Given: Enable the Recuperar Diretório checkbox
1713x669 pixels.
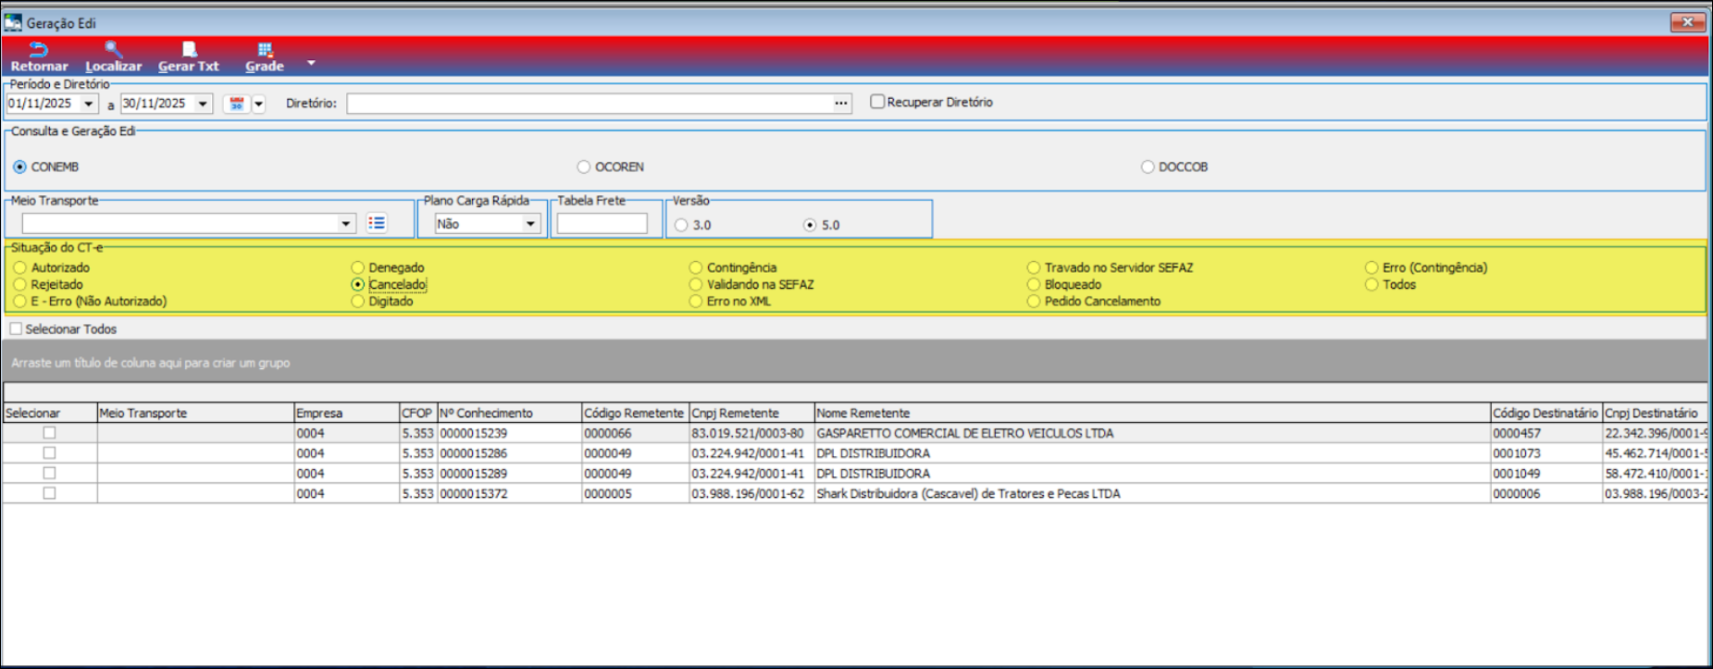Looking at the screenshot, I should [x=877, y=102].
